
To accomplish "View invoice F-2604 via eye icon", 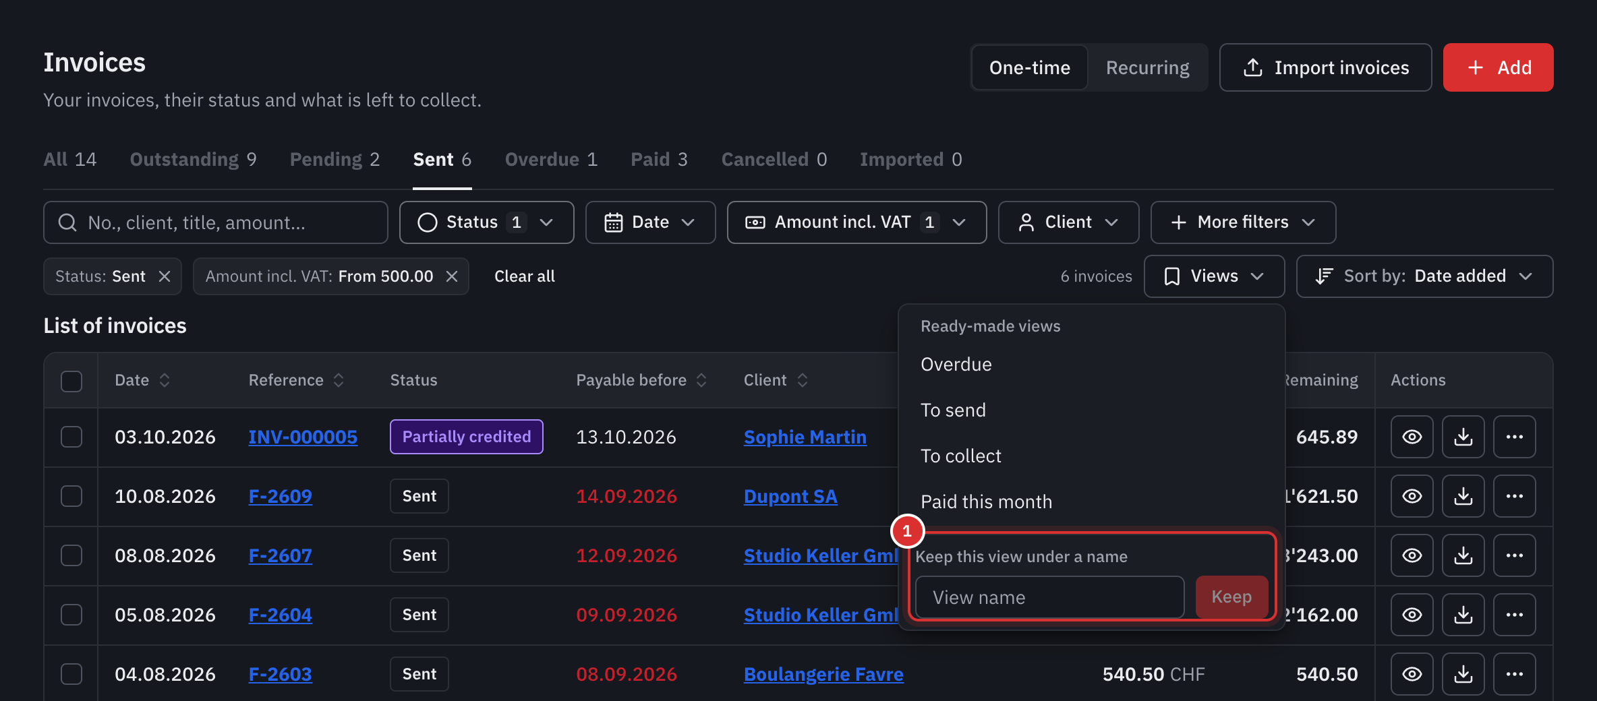I will (1412, 615).
